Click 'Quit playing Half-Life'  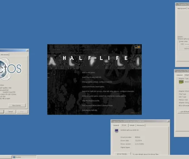pyautogui.click(x=90, y=110)
